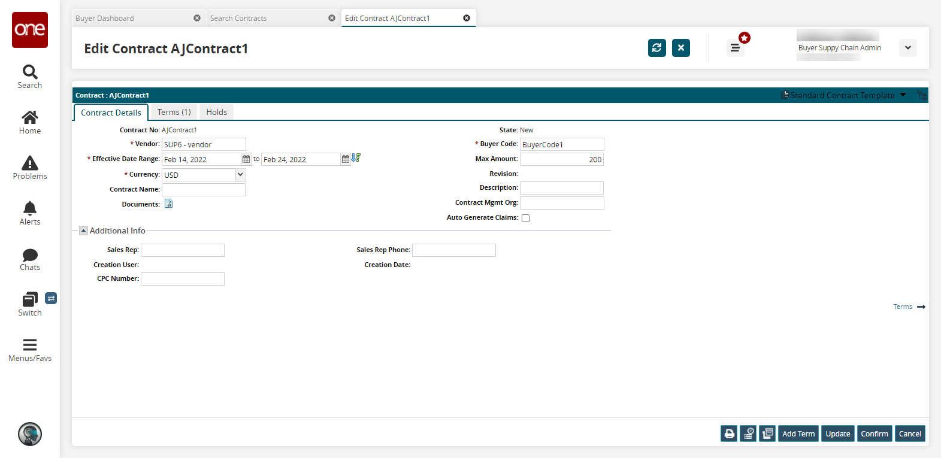Close the Edit Contract AJContract1 tab

pos(467,18)
